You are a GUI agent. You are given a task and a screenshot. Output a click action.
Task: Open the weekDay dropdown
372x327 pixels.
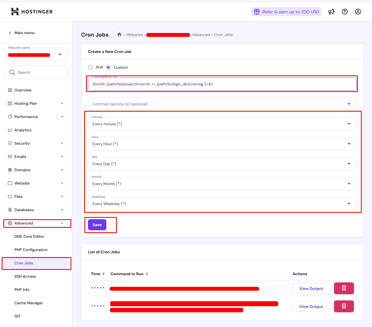[x=222, y=204]
